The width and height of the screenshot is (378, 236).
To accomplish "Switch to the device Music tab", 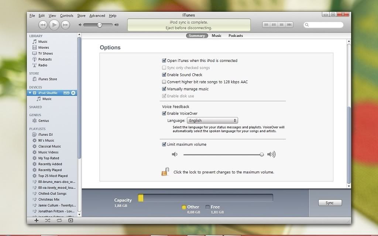I will (x=216, y=36).
